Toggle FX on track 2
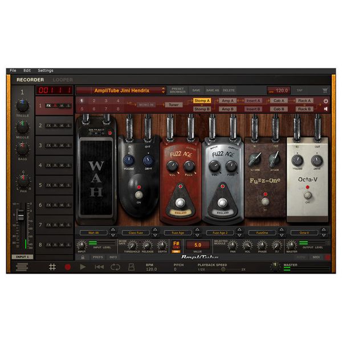The height and width of the screenshot is (342, 342). pyautogui.click(x=48, y=125)
